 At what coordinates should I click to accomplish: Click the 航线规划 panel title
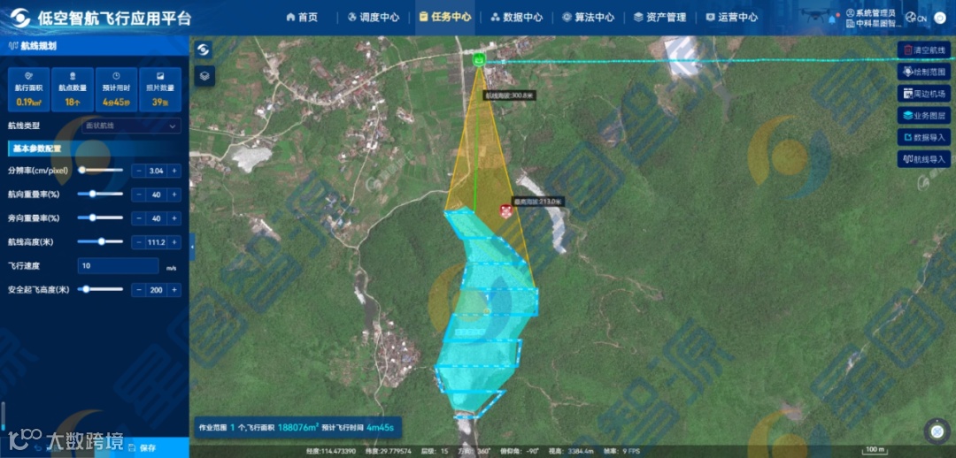[38, 46]
